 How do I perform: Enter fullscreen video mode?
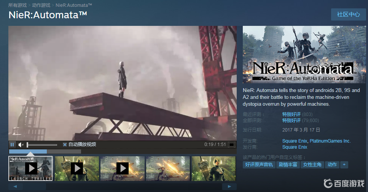click(231, 144)
